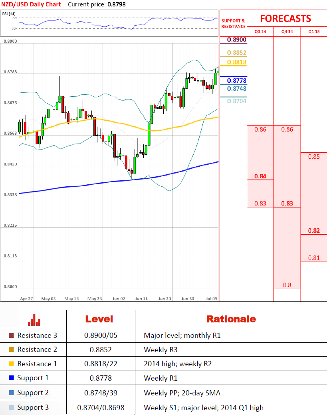This screenshot has height=415, width=327.
Task: Select the Support 3 row label
Action: click(x=33, y=408)
